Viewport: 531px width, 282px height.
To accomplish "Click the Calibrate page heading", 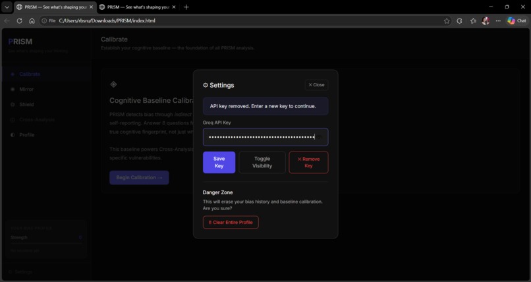I will pyautogui.click(x=114, y=40).
